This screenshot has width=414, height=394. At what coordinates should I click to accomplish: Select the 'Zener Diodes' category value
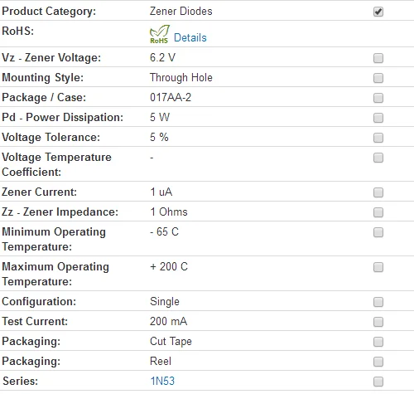point(181,12)
